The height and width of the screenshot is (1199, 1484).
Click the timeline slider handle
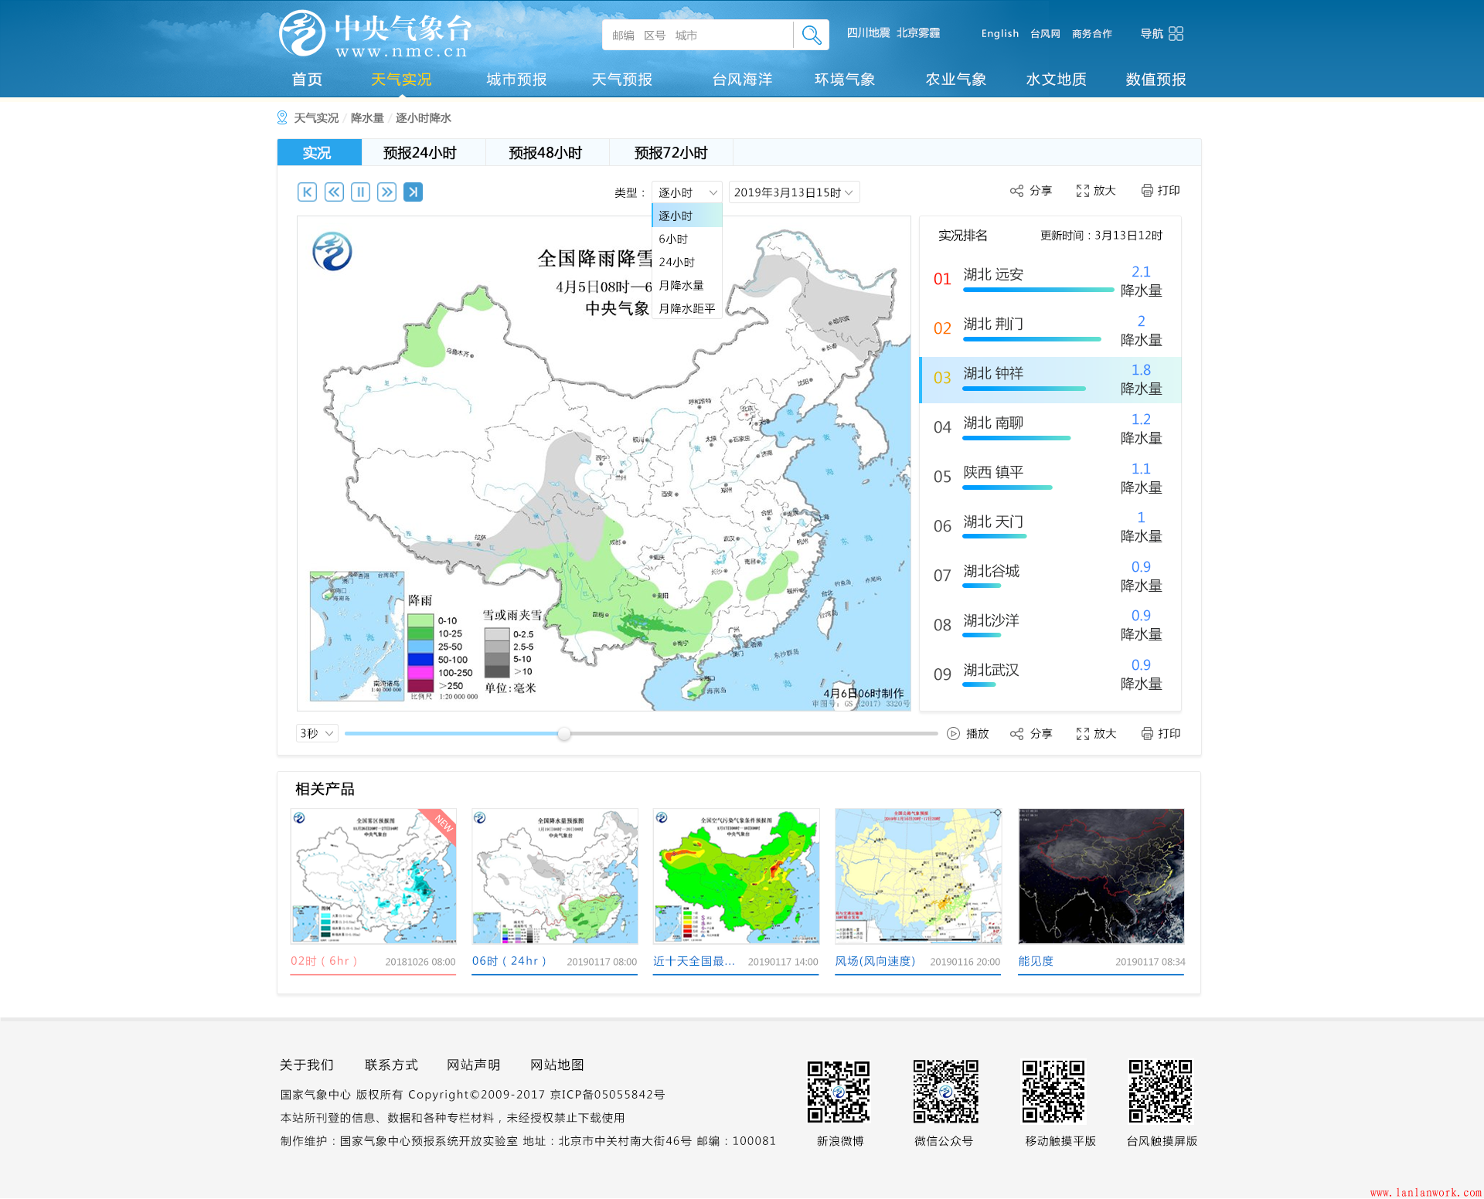tap(564, 734)
